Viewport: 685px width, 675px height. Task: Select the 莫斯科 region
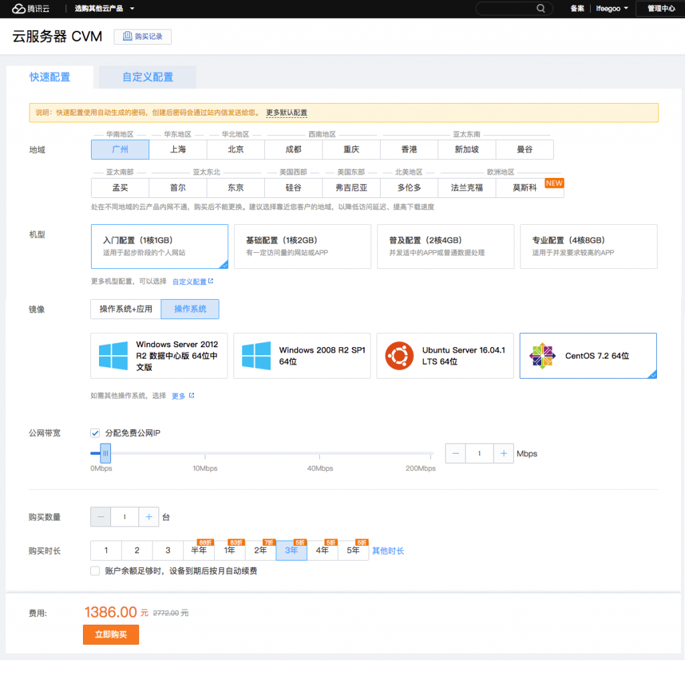click(524, 188)
